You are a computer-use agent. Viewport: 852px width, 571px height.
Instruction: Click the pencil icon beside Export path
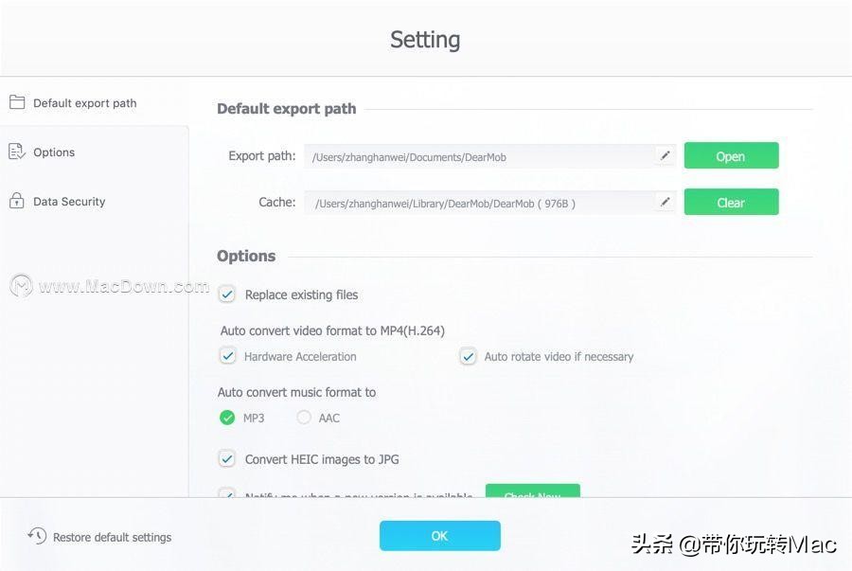tap(665, 156)
